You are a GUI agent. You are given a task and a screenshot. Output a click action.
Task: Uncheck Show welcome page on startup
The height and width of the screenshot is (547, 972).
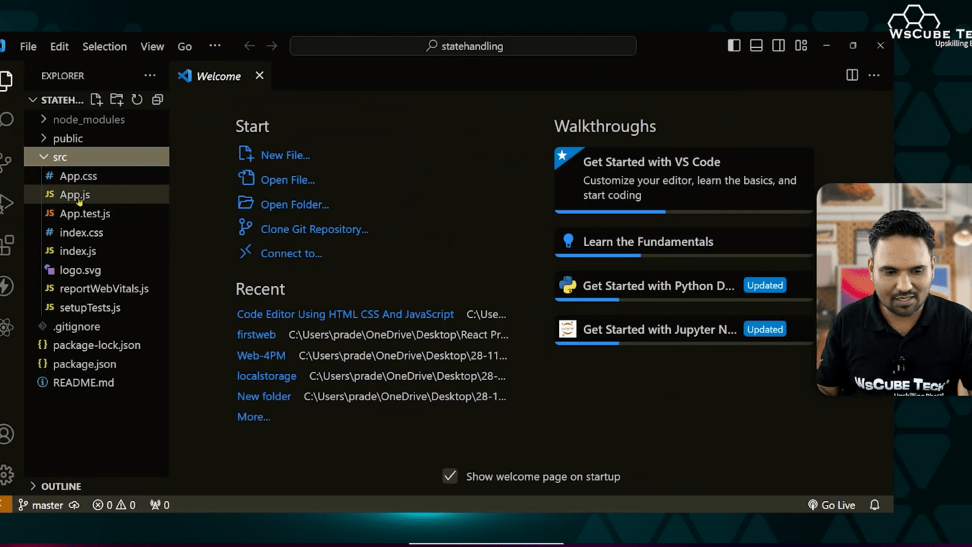pyautogui.click(x=450, y=476)
